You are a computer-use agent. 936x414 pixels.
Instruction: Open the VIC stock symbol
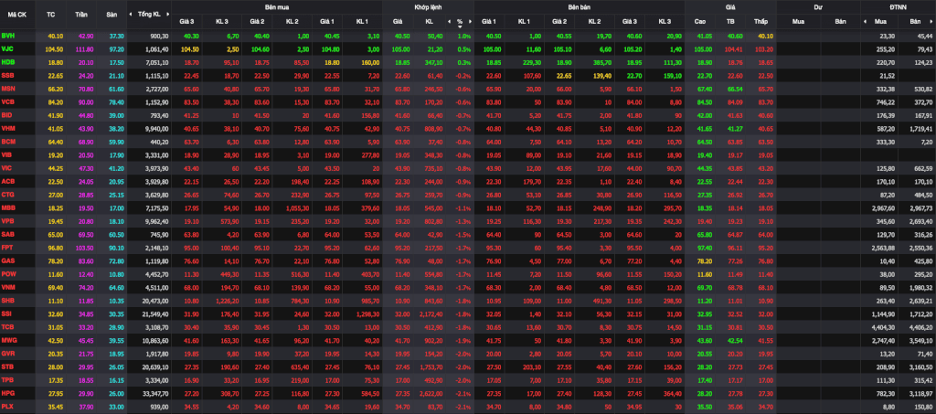pos(7,167)
